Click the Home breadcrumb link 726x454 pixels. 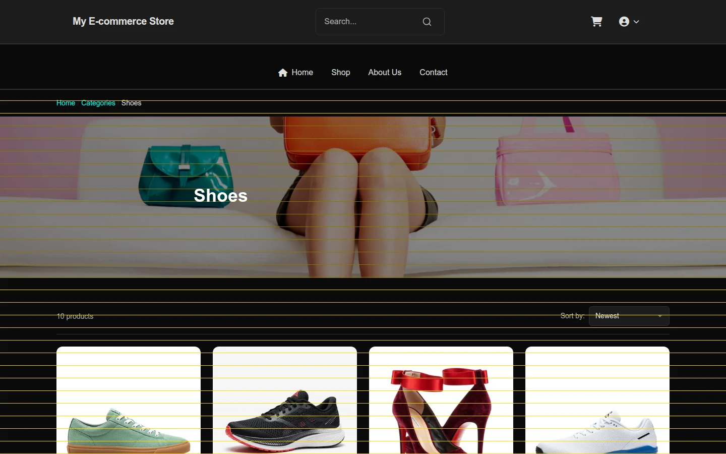coord(66,103)
